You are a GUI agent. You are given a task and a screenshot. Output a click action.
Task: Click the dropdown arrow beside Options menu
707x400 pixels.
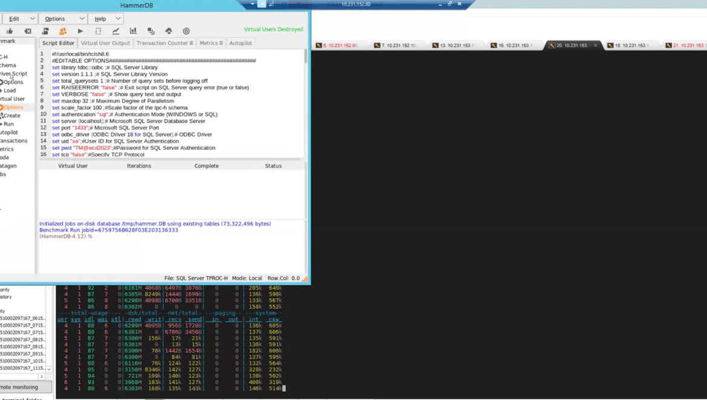[82, 19]
